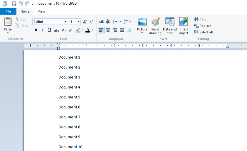Insert Date and time
This screenshot has height=151, width=247.
point(170,26)
